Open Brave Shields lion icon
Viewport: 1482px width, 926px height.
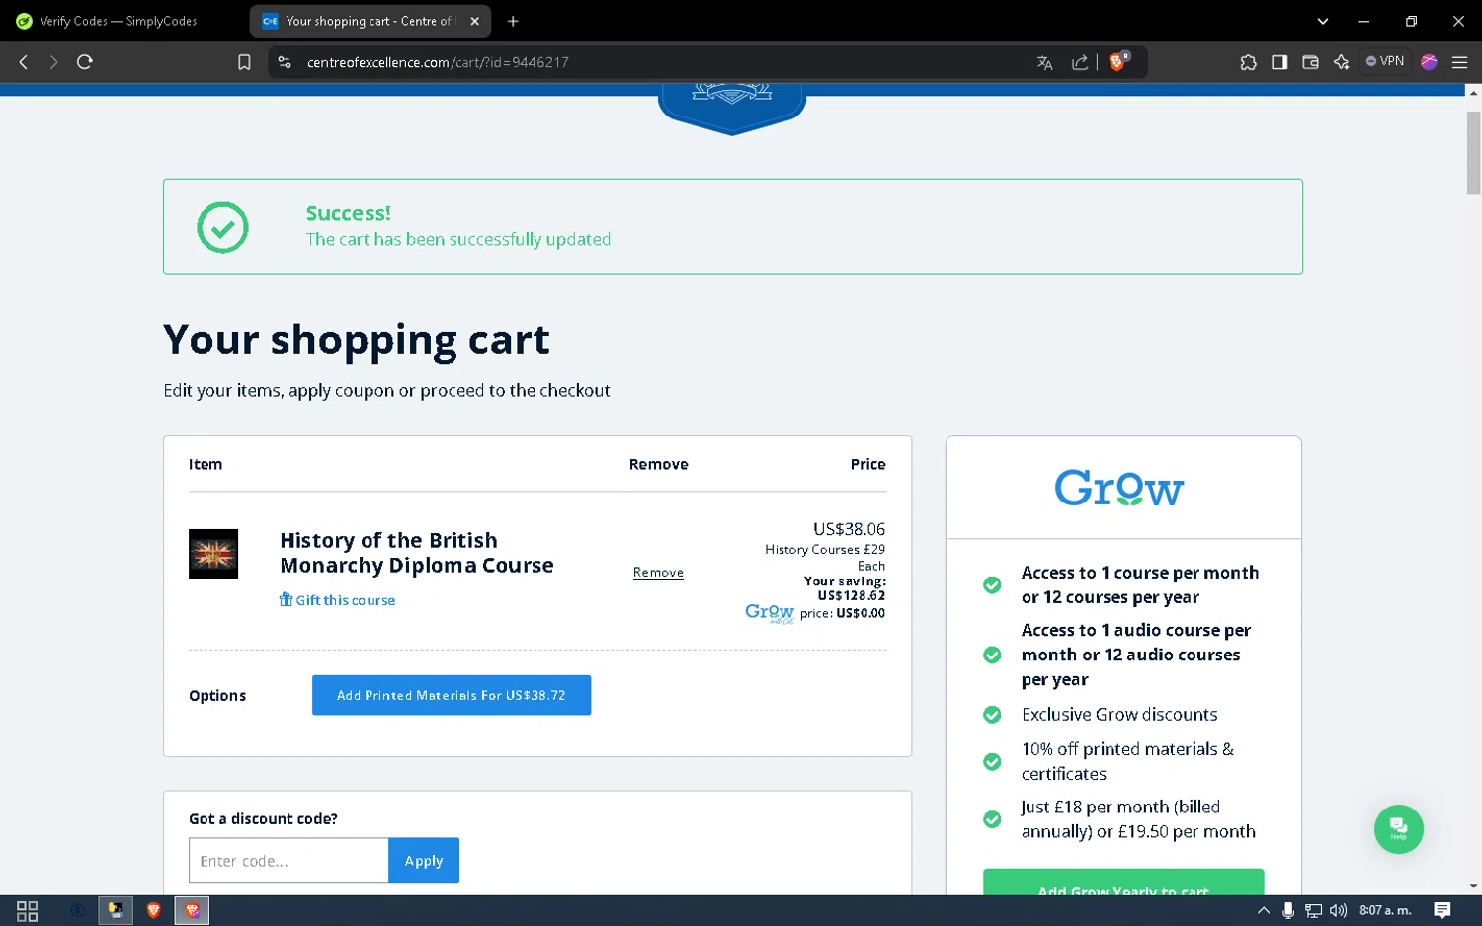click(x=1118, y=61)
